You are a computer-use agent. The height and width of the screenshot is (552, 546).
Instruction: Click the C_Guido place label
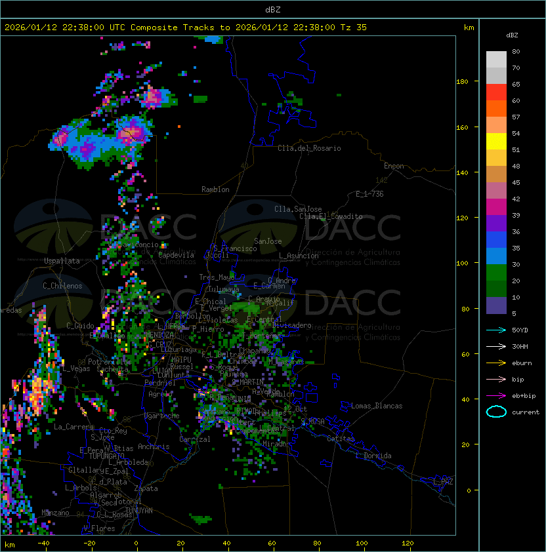80,326
